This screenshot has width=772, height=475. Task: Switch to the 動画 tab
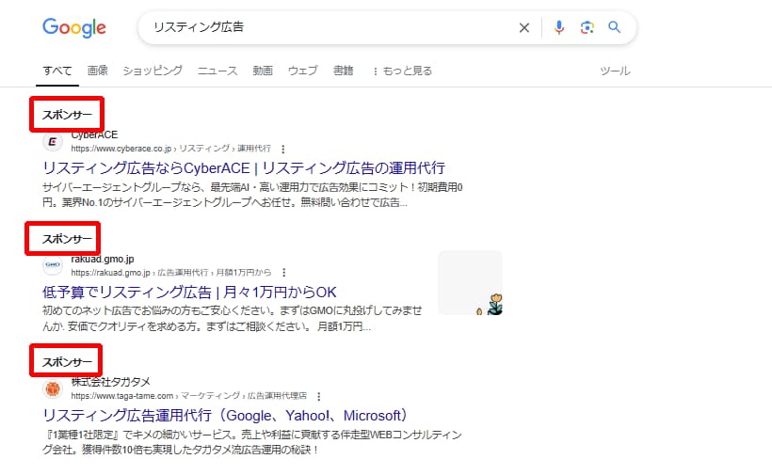point(263,71)
